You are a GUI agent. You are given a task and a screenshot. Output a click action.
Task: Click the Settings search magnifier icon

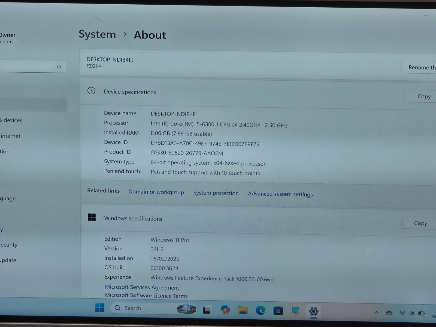click(x=59, y=67)
